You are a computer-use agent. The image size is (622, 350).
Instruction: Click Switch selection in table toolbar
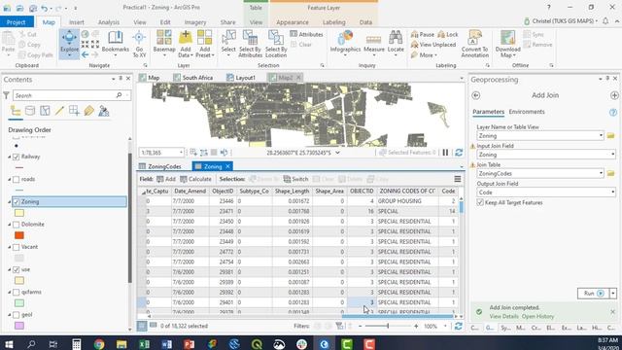click(295, 179)
